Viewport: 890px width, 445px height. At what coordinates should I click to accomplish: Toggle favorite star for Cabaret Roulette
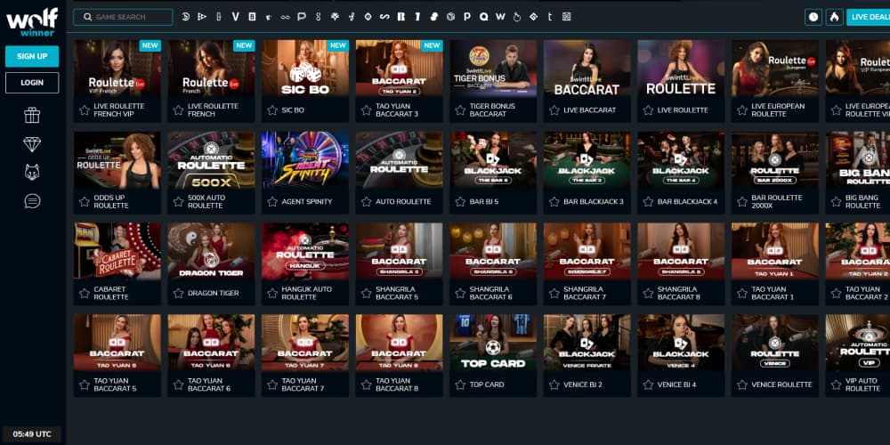[85, 293]
